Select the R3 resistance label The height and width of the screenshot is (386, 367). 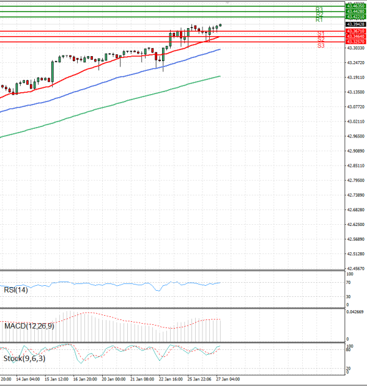click(319, 9)
